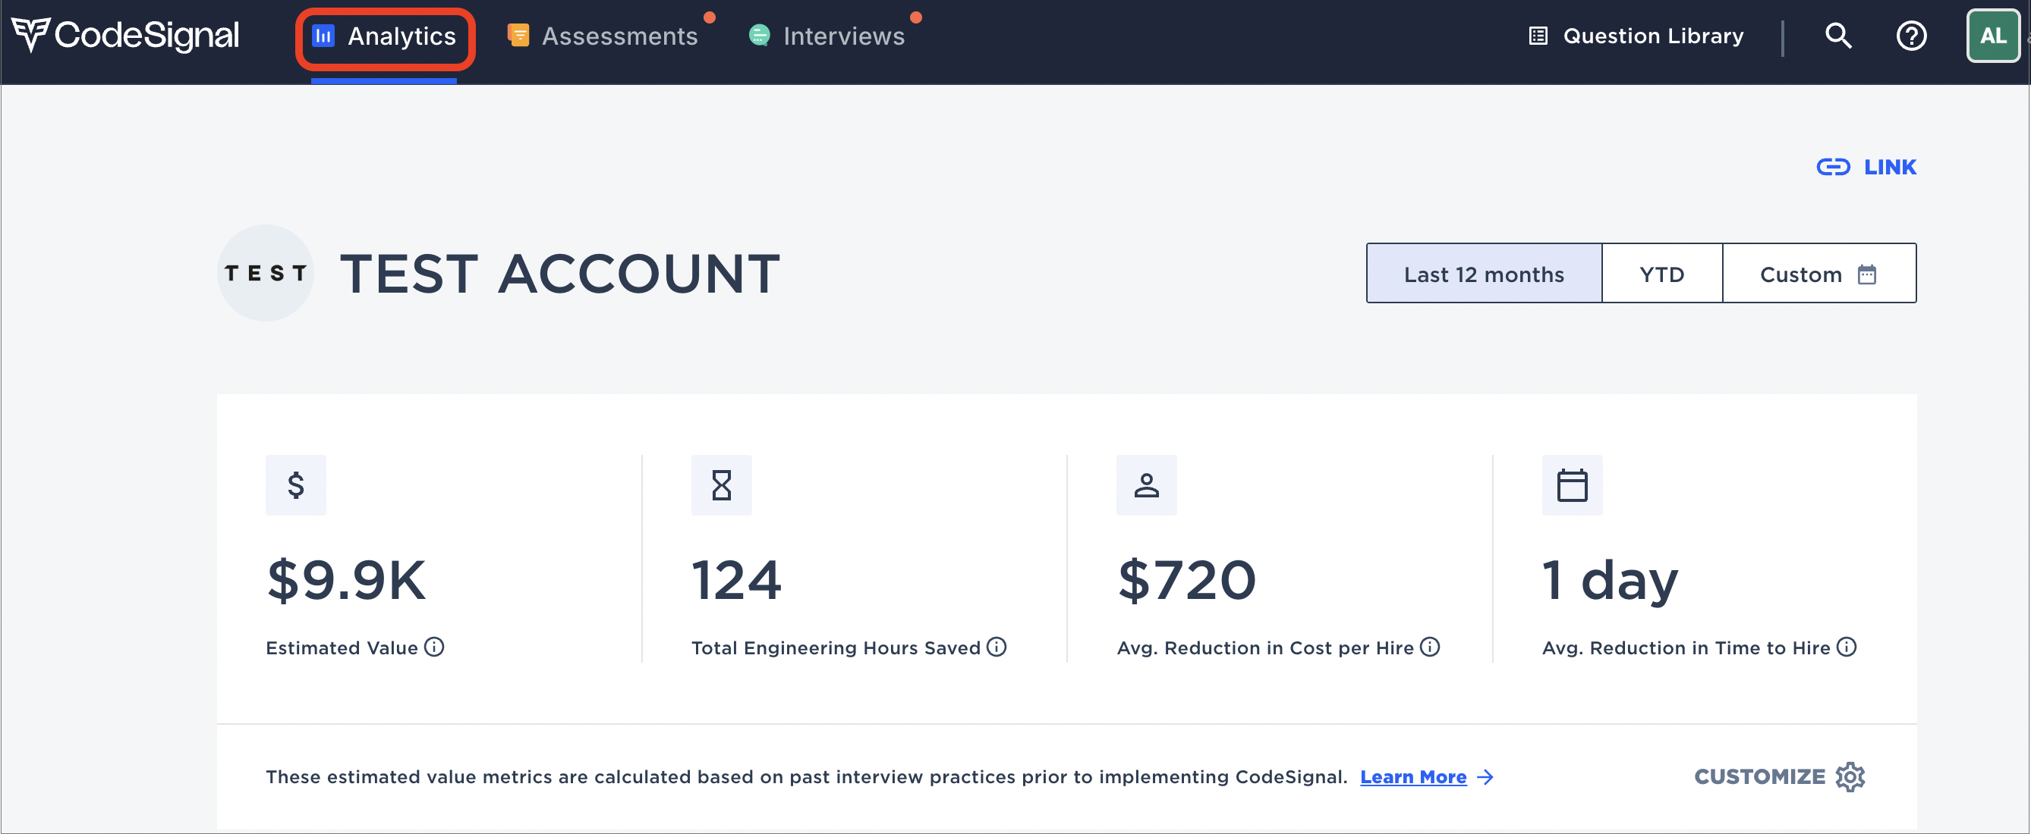Open the Question Library

point(1637,36)
